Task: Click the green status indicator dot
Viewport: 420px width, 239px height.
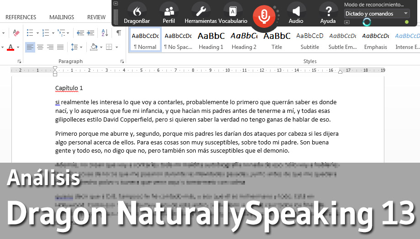Action: click(407, 22)
